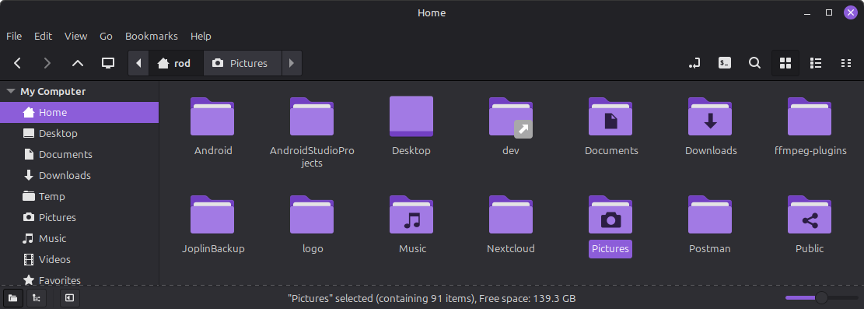This screenshot has width=864, height=309.
Task: Toggle location entry path mode icon
Action: click(694, 63)
